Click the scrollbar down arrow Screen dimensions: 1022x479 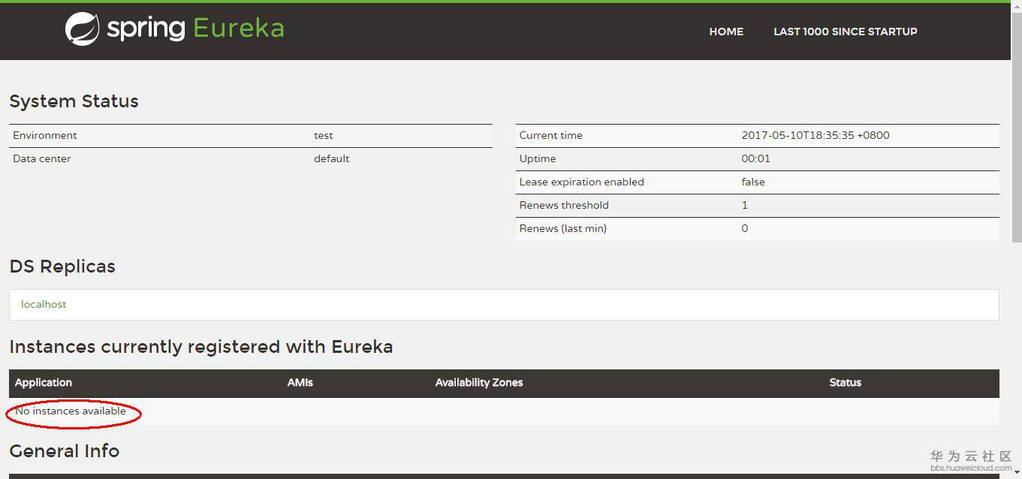1016,473
